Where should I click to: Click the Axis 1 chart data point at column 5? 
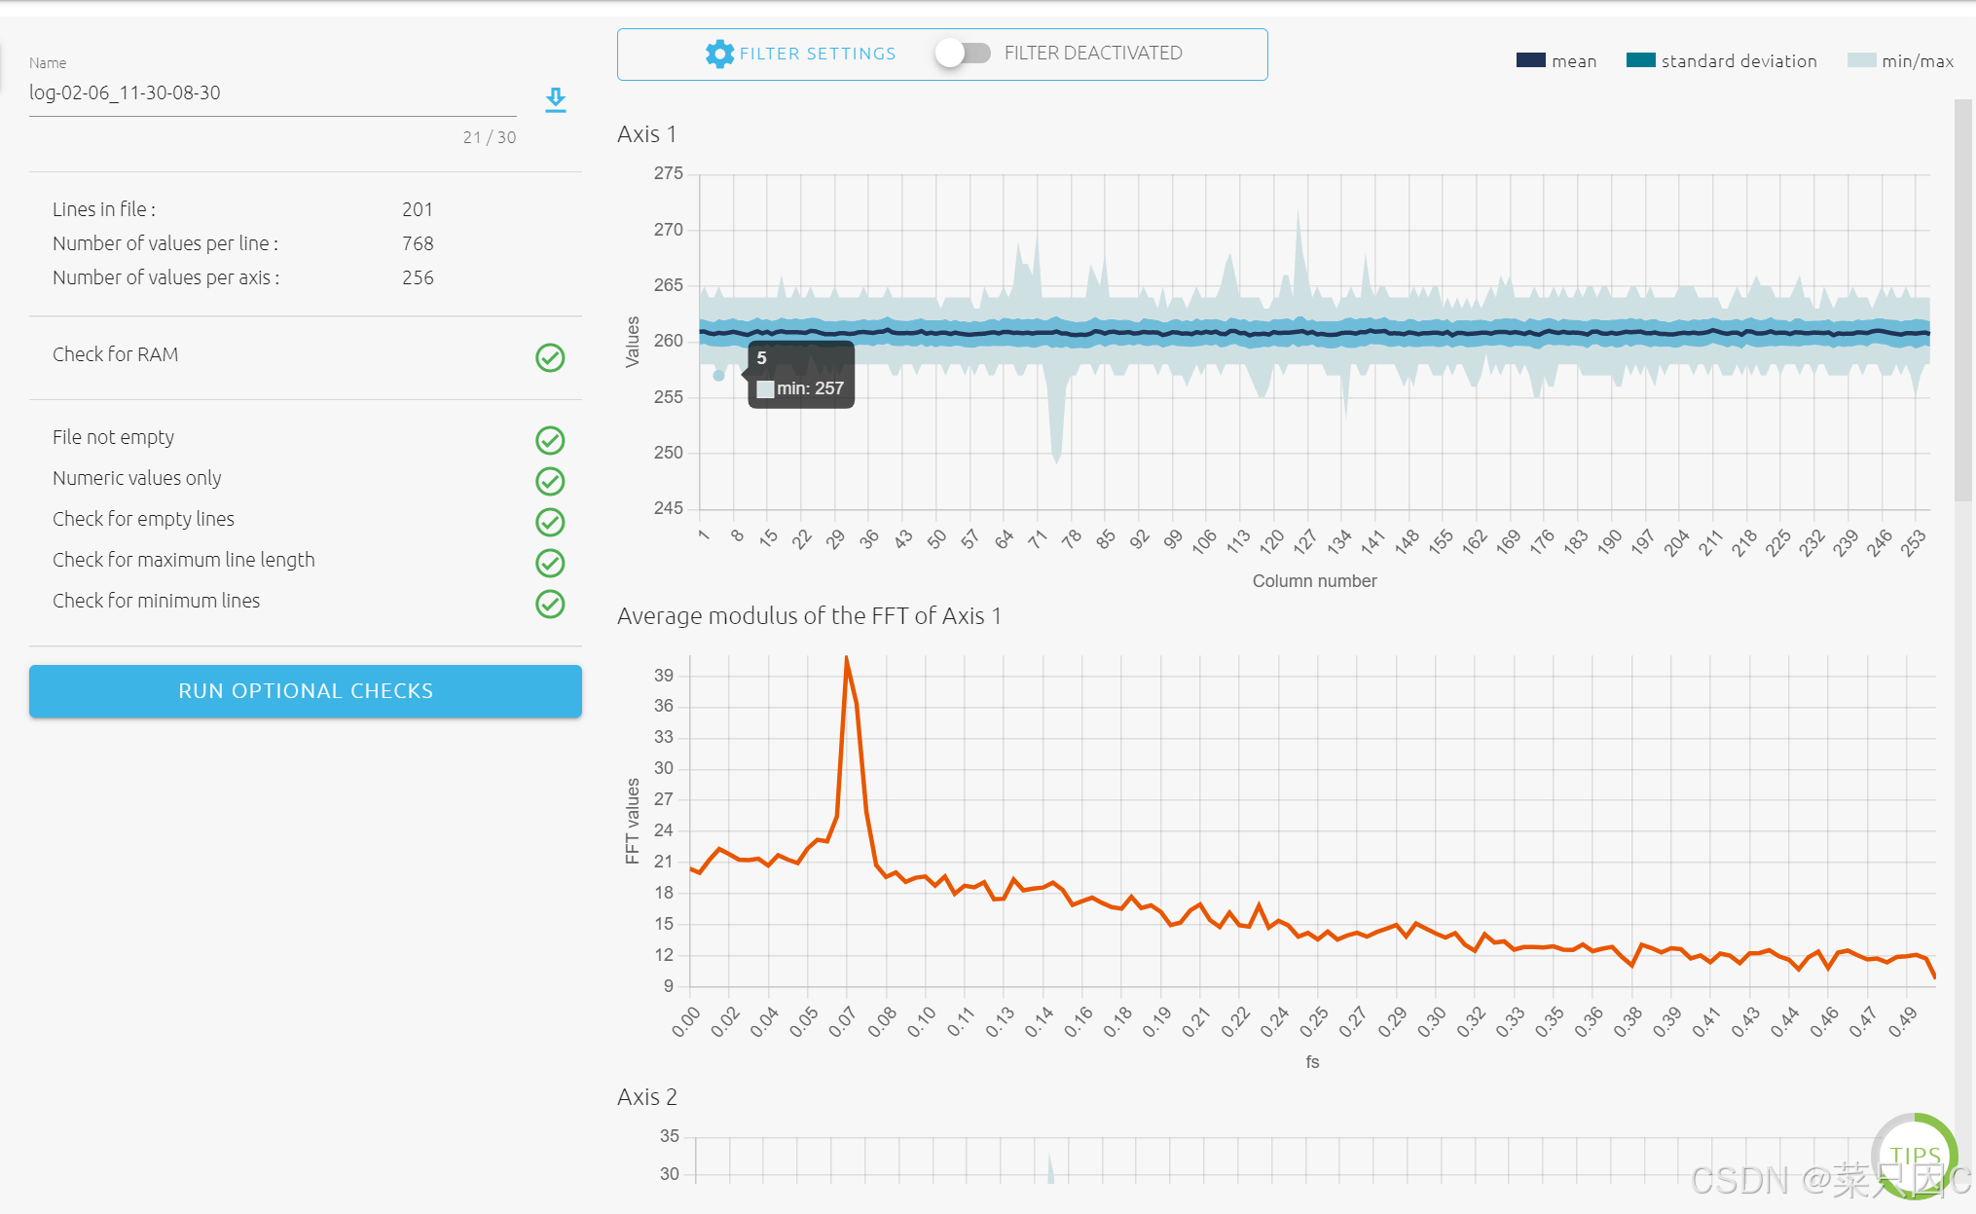pyautogui.click(x=718, y=375)
